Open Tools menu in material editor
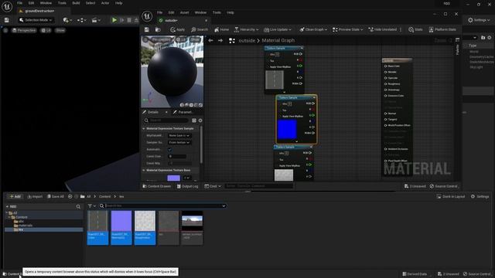Image resolution: width=495 pixels, height=278 pixels. pos(217,12)
